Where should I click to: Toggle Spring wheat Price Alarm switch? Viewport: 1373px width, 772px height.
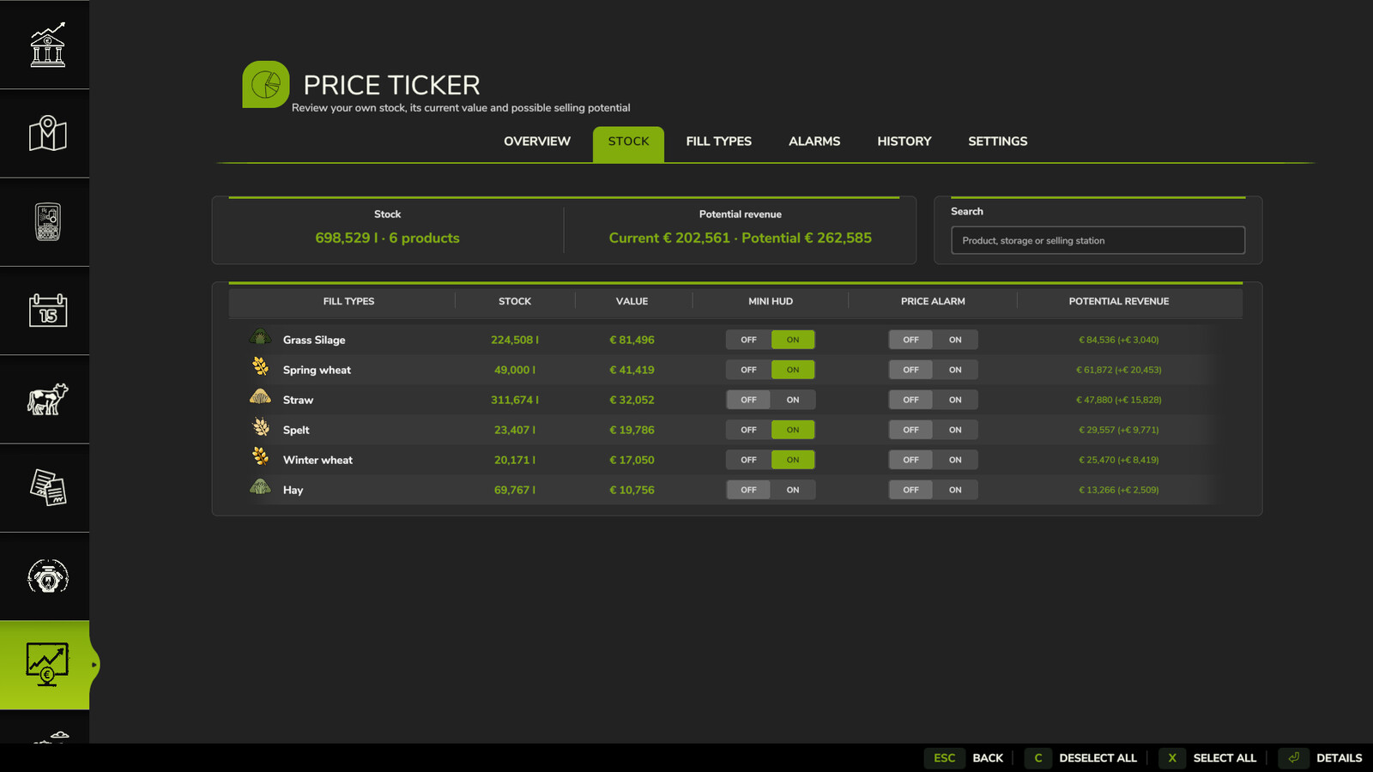(x=933, y=370)
